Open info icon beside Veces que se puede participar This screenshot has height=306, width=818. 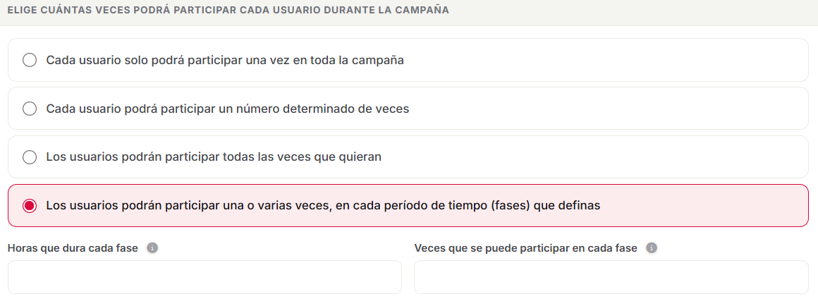652,248
